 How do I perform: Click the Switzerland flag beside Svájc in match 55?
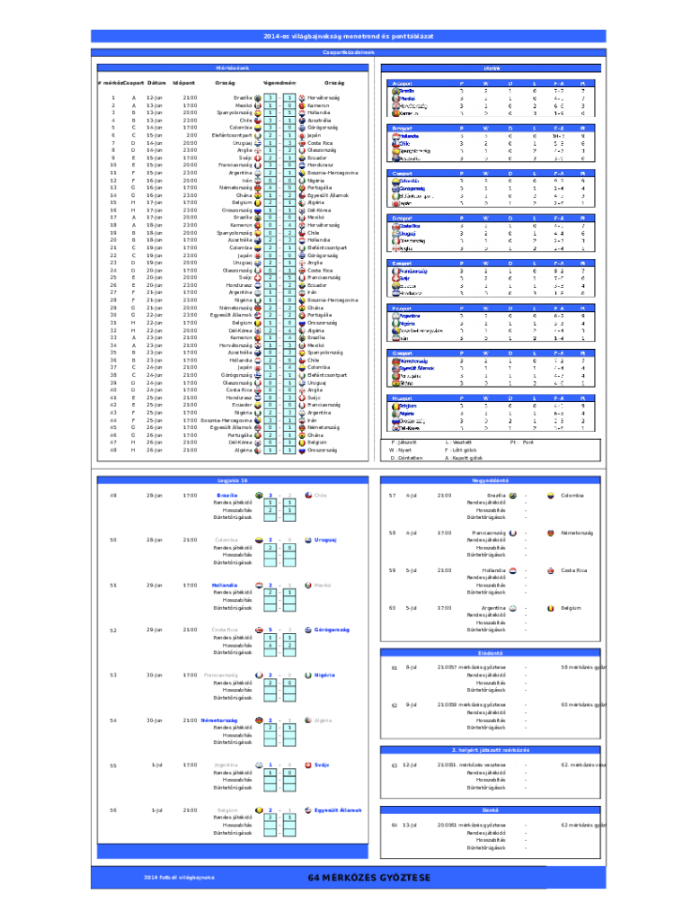coord(307,765)
